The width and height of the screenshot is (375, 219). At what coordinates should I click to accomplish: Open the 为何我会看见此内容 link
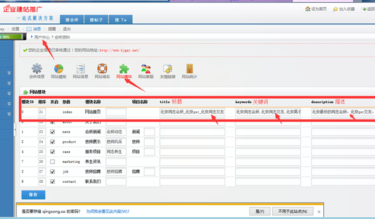point(108,212)
